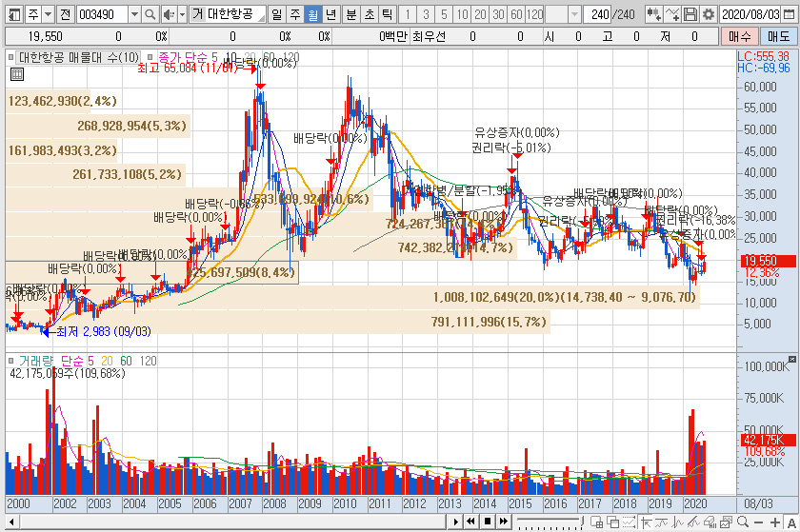Select the crosshair cursor tool icon
Viewport: 800px width, 532px height.
(x=646, y=522)
